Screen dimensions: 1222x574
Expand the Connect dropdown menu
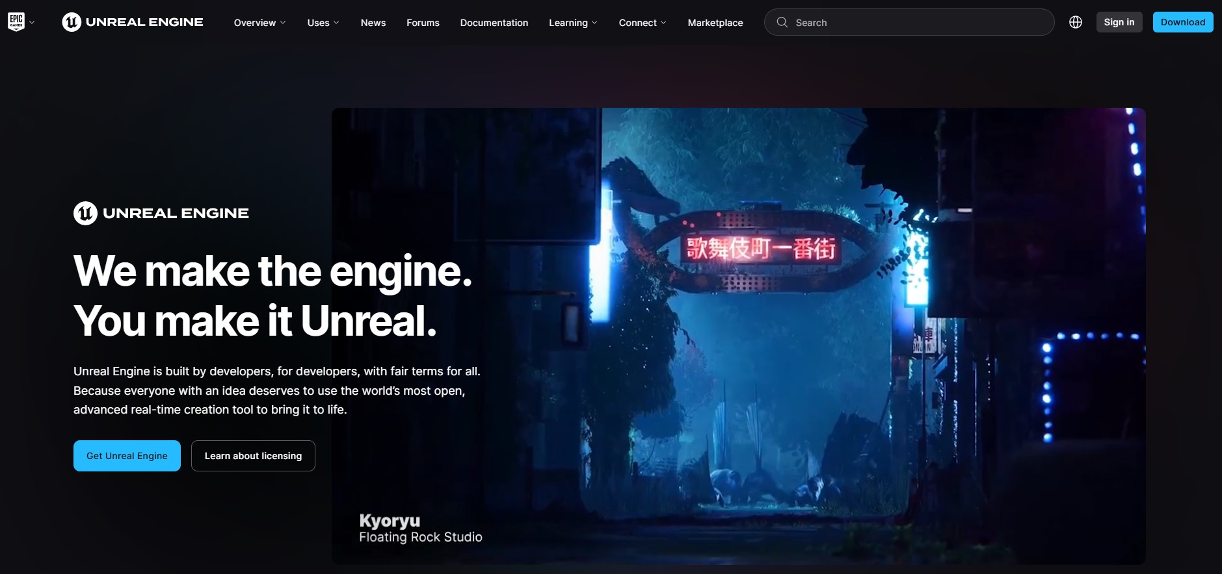click(643, 23)
